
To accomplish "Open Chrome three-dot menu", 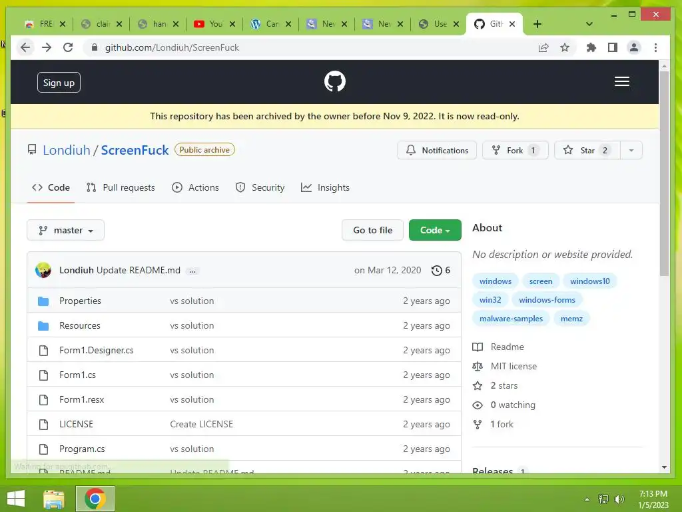I will [655, 47].
